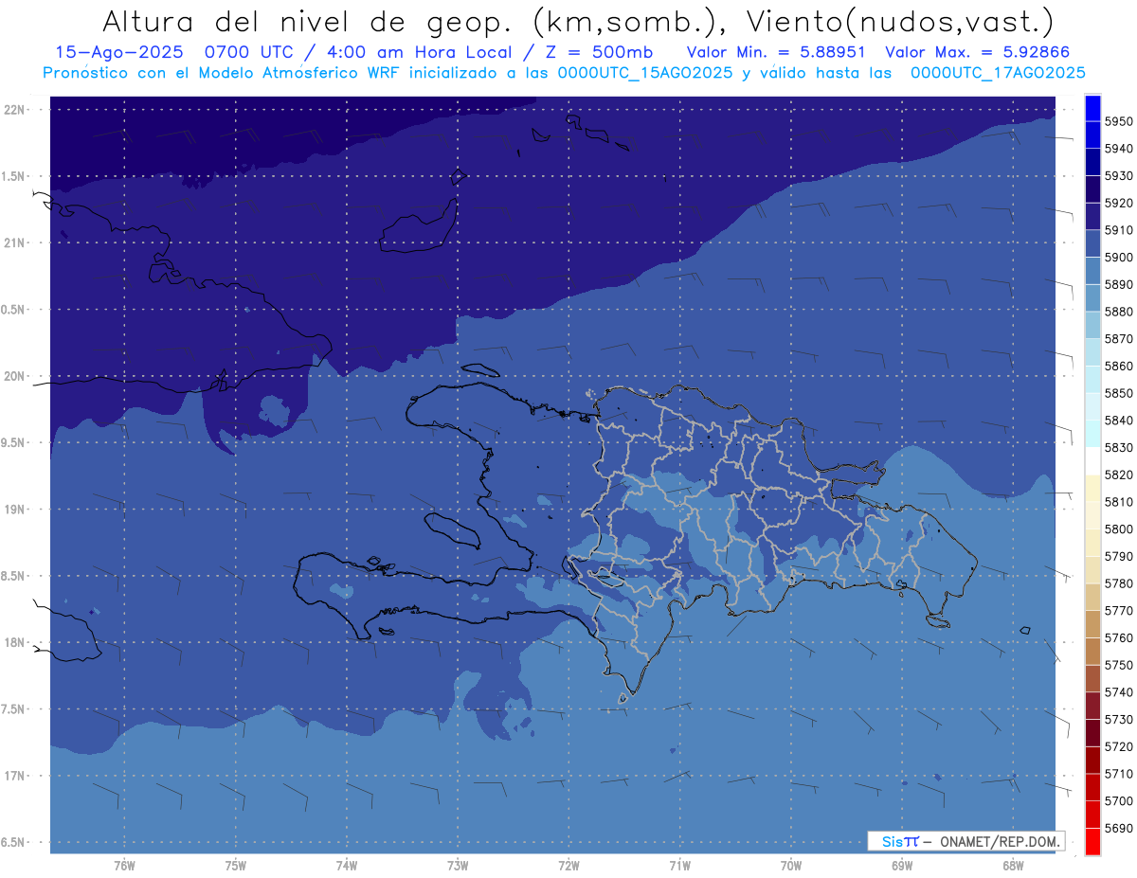Click the legend value '5900'
1137x878 pixels.
[1118, 257]
